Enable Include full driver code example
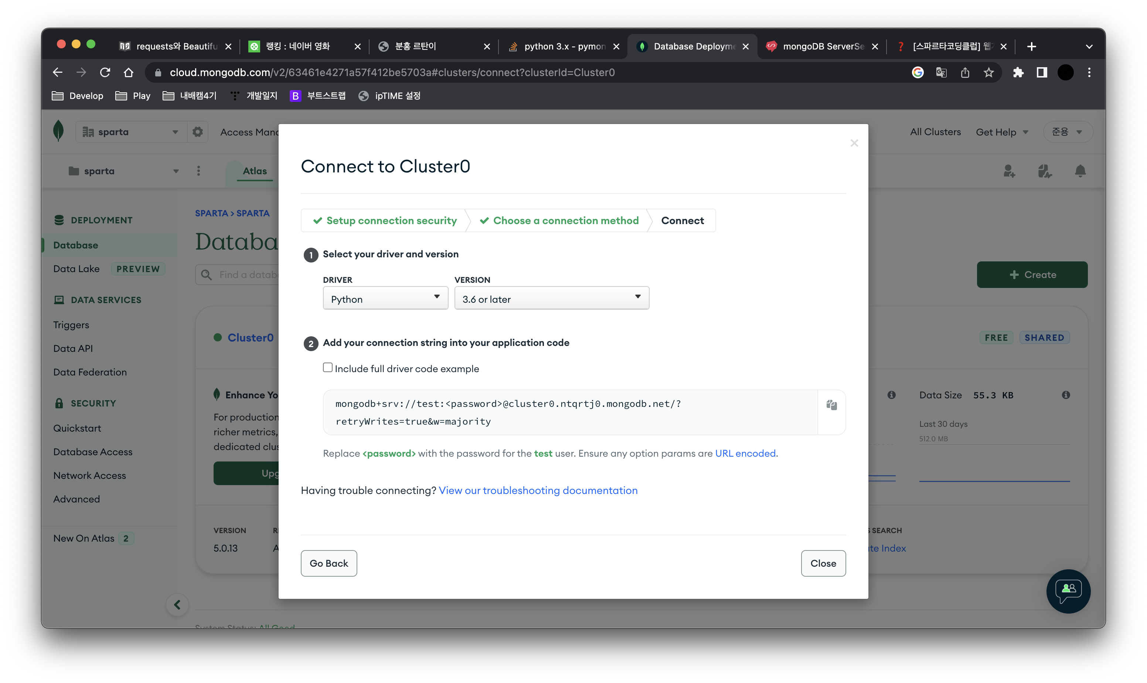This screenshot has width=1147, height=683. [327, 367]
